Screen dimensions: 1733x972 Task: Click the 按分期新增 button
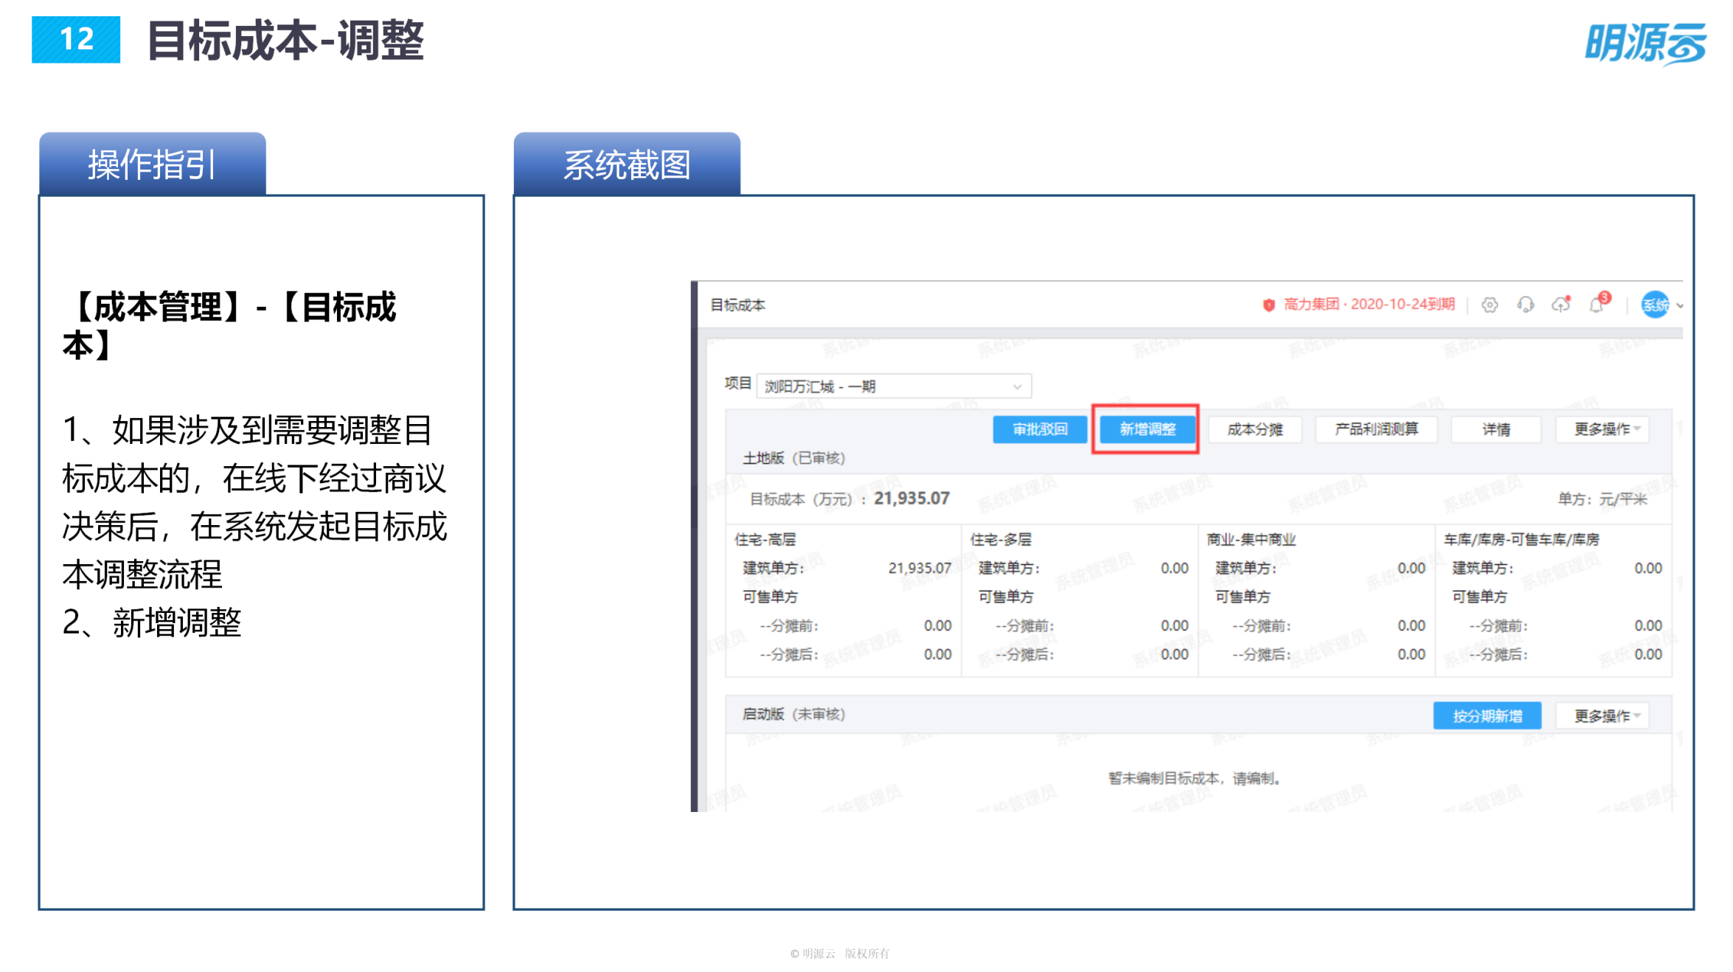(1487, 715)
